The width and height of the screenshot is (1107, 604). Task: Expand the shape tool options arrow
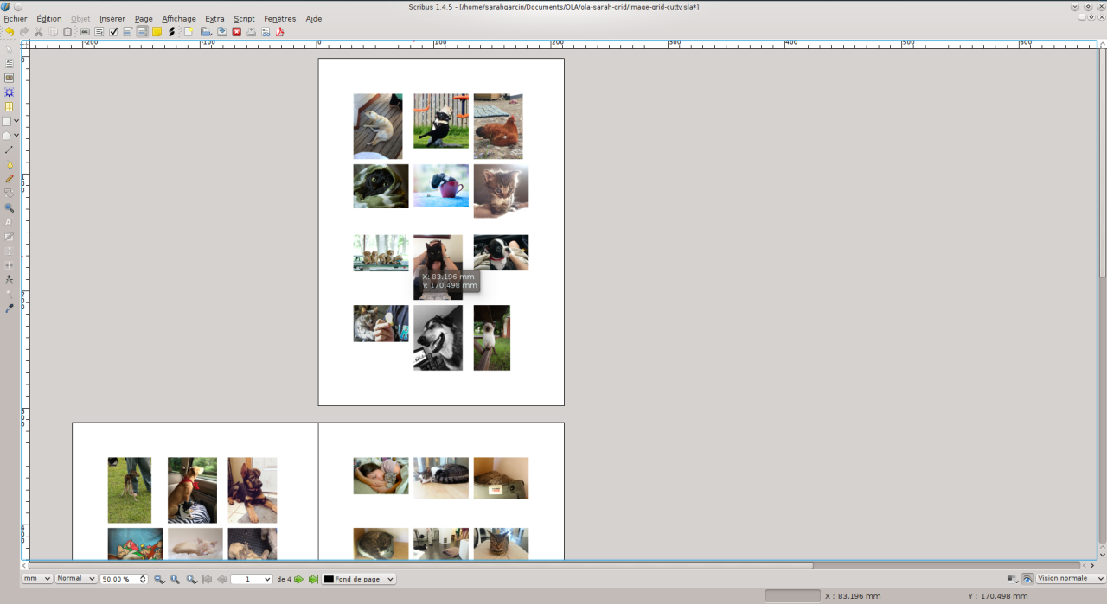pos(17,121)
